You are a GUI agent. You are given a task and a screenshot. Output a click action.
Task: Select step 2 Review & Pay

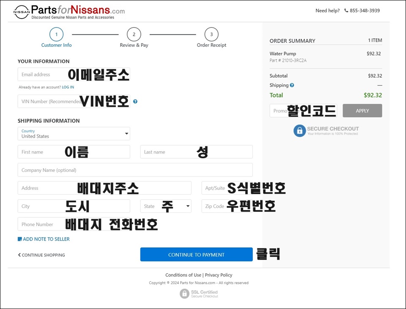[x=134, y=38]
